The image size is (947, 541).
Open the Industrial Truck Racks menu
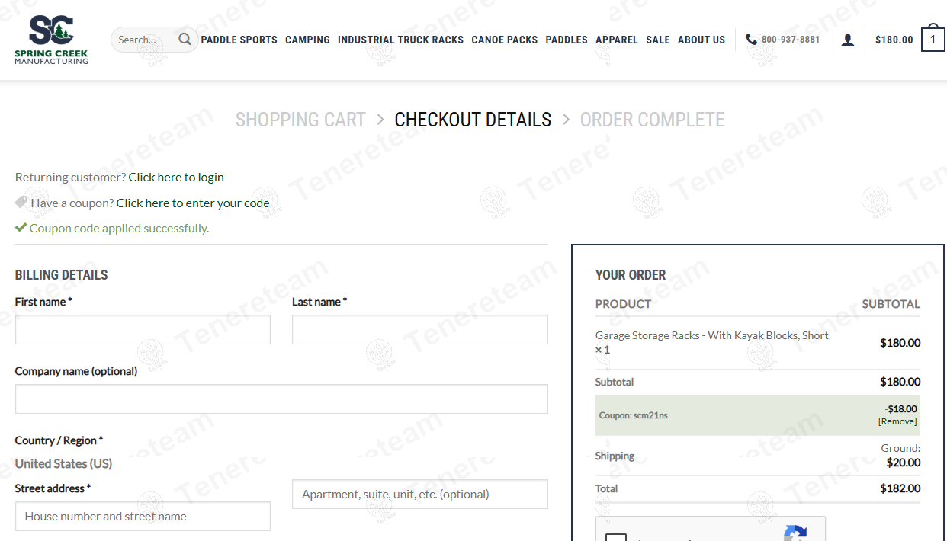(400, 40)
